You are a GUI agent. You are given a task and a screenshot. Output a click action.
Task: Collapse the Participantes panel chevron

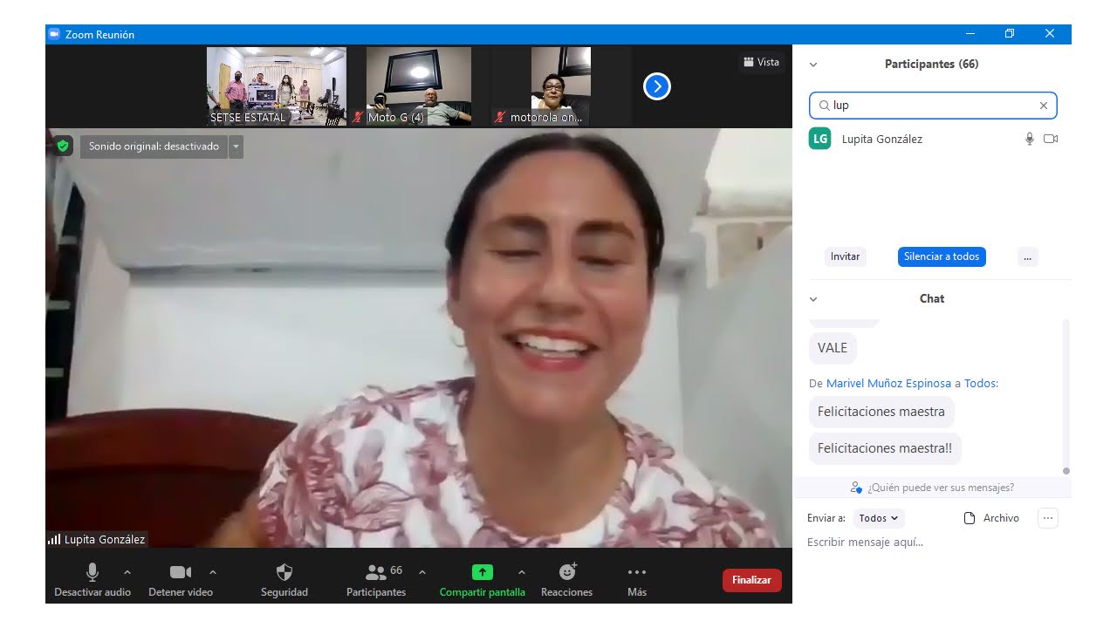(813, 65)
